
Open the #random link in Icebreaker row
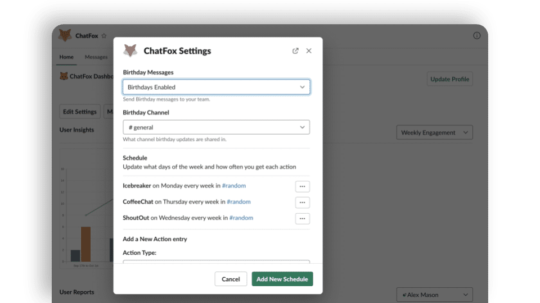point(233,186)
